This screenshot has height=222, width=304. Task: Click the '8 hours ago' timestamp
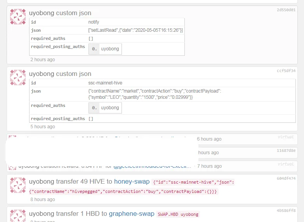click(43, 200)
